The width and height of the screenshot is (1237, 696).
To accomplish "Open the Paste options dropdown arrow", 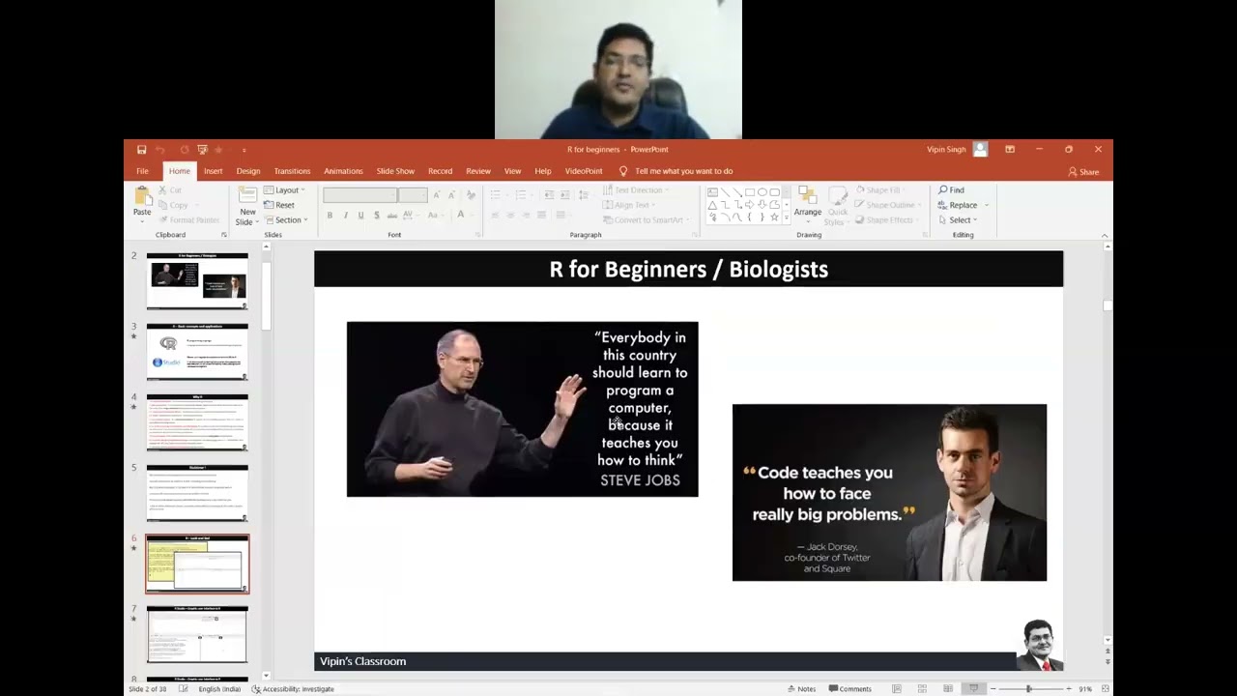I will 142,221.
